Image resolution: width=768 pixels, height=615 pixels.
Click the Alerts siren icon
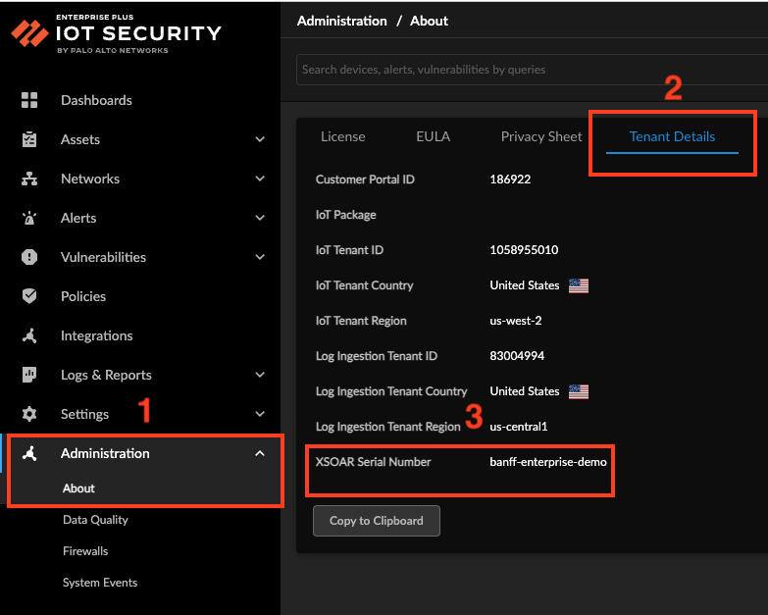pyautogui.click(x=29, y=218)
